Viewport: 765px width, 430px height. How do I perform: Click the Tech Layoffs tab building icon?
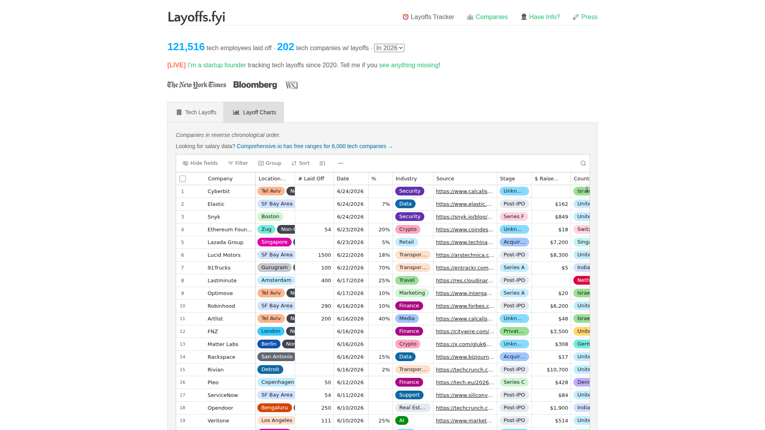[179, 112]
